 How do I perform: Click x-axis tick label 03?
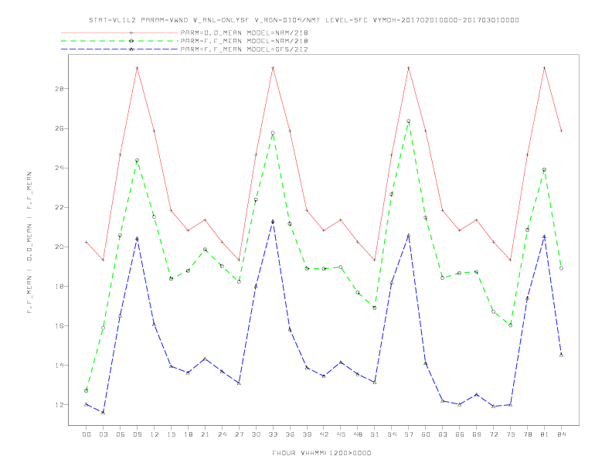click(103, 434)
